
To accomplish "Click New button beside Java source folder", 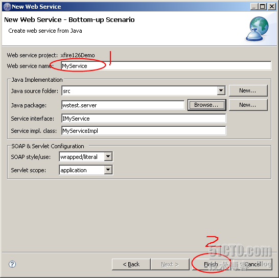I will 248,90.
